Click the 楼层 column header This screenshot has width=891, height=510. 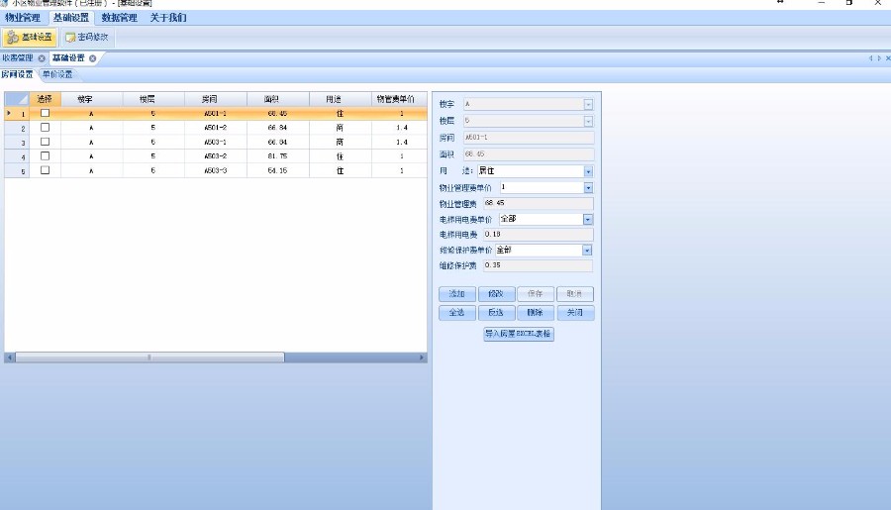click(153, 99)
